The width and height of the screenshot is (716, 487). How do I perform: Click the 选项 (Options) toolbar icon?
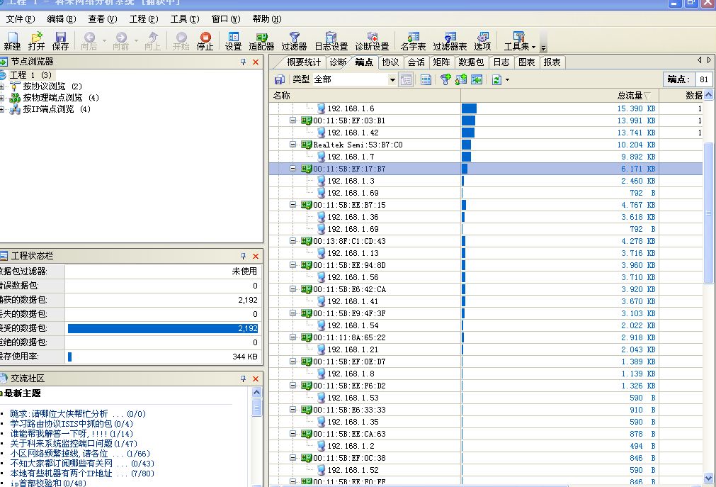coord(482,40)
